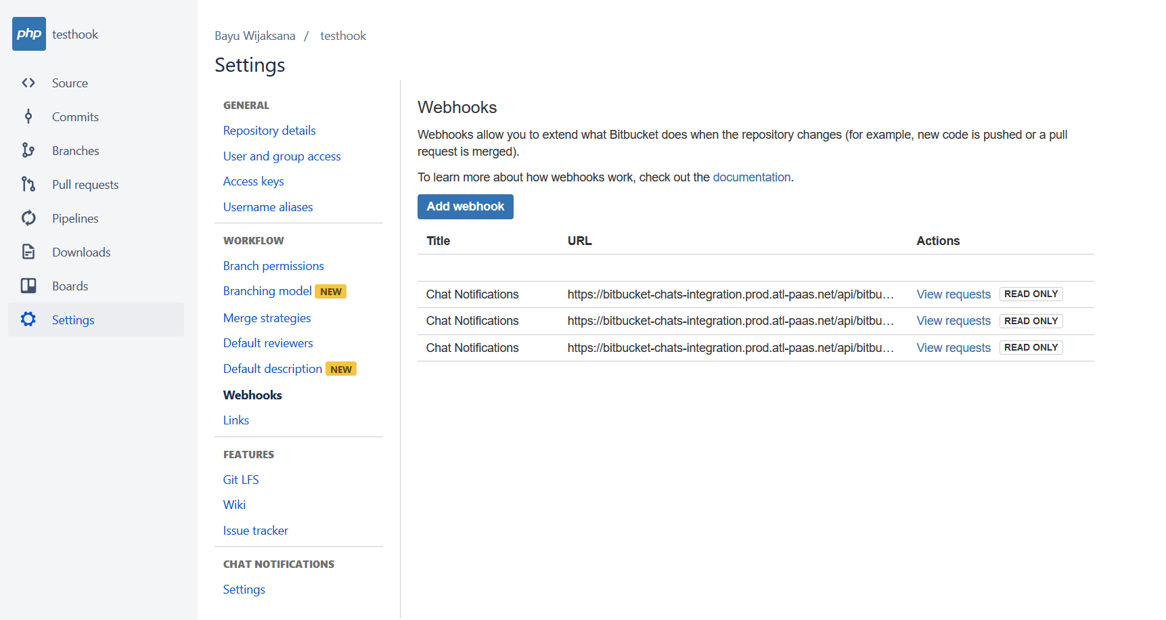Click the WORKFLOW section header
The height and width of the screenshot is (620, 1166).
click(x=254, y=241)
